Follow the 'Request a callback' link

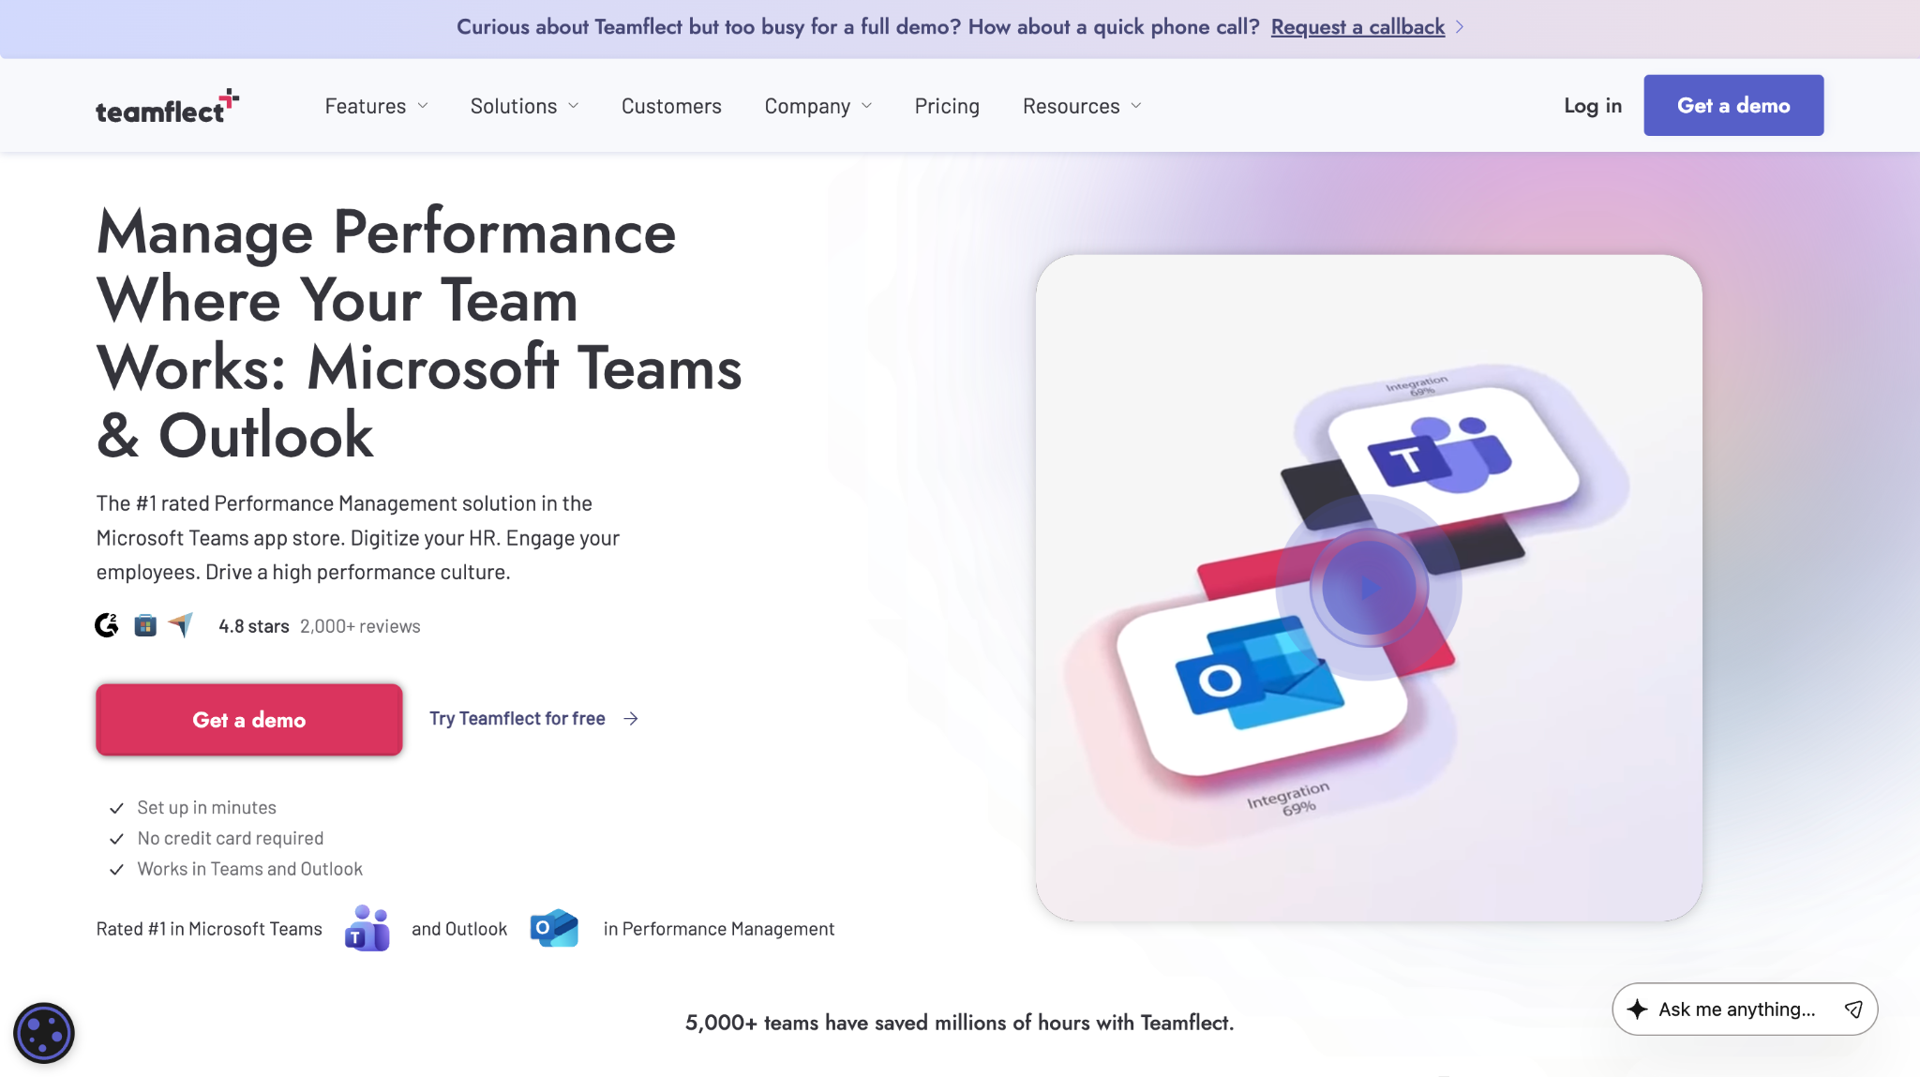[x=1357, y=27]
